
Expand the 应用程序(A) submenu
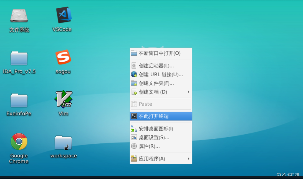pos(161,159)
